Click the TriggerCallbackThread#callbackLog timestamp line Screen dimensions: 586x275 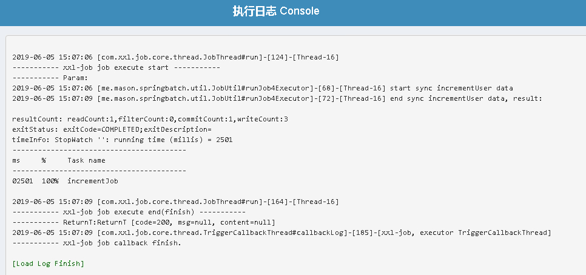click(x=282, y=233)
